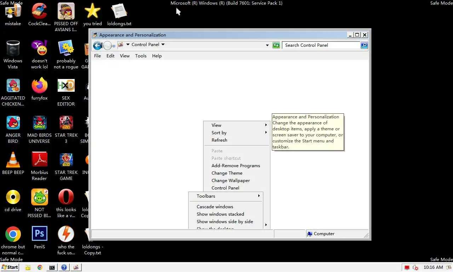Select the 'who the fuck us...' lightning icon

pos(66,241)
